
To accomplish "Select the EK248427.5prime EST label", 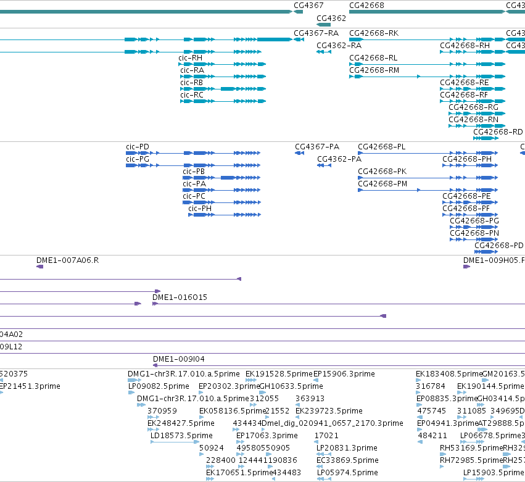I will (x=181, y=423).
